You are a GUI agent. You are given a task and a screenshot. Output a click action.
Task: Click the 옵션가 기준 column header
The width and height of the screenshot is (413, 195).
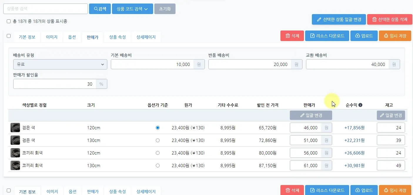pos(158,105)
